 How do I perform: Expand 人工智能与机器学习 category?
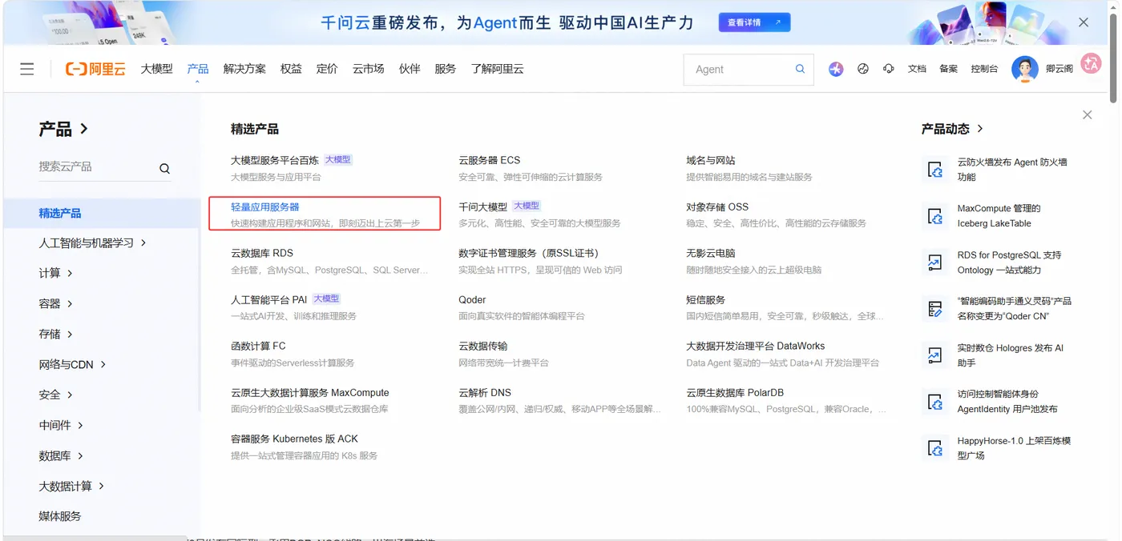93,242
